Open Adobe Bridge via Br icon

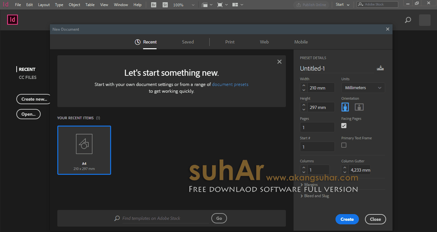click(x=154, y=5)
